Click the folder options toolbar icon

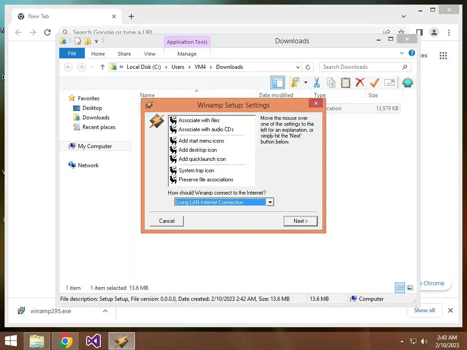click(295, 82)
